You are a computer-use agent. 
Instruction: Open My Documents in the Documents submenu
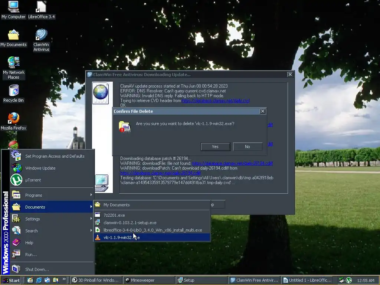tap(152, 205)
